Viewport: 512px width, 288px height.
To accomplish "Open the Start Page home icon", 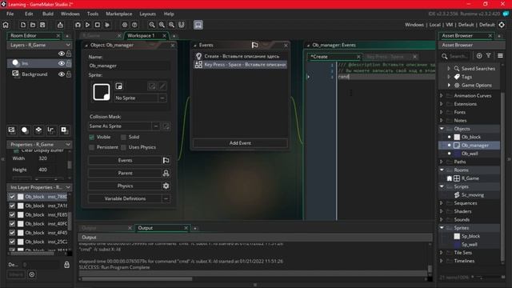I will tap(6, 25).
